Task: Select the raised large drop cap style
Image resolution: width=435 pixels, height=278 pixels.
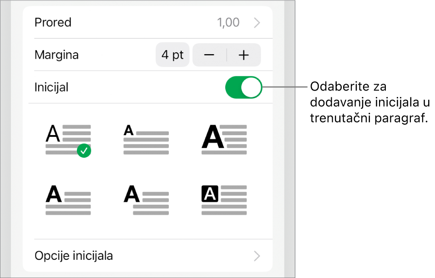Action: (68, 140)
